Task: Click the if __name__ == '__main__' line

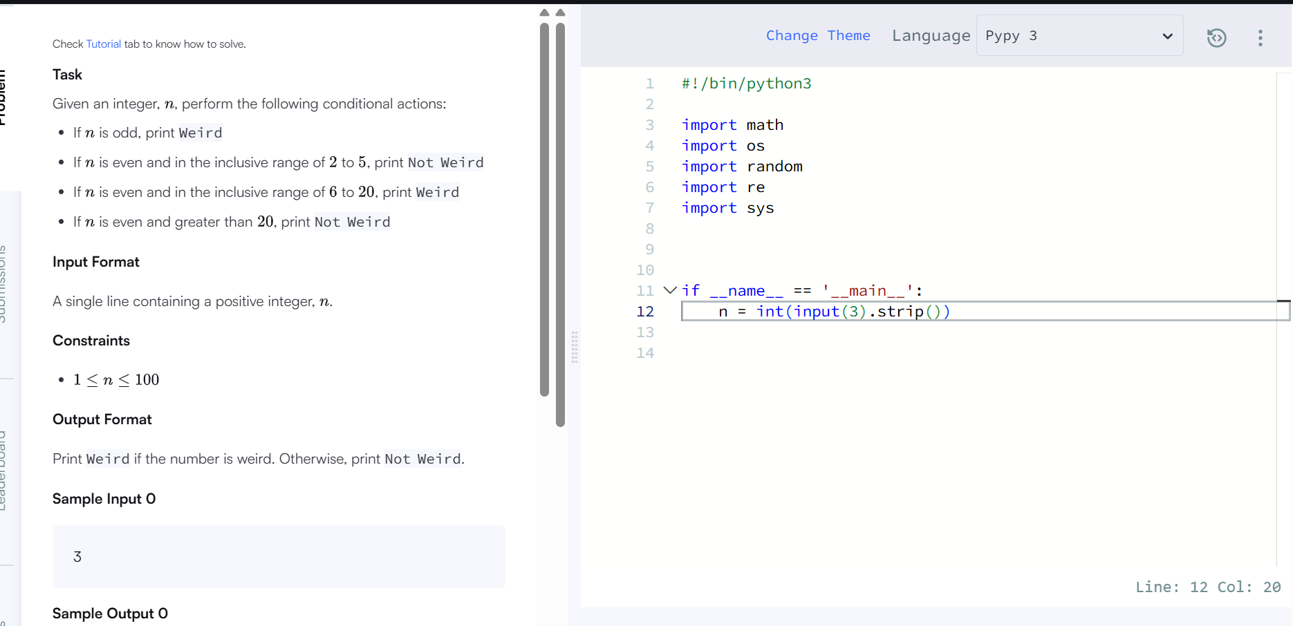Action: click(x=802, y=291)
